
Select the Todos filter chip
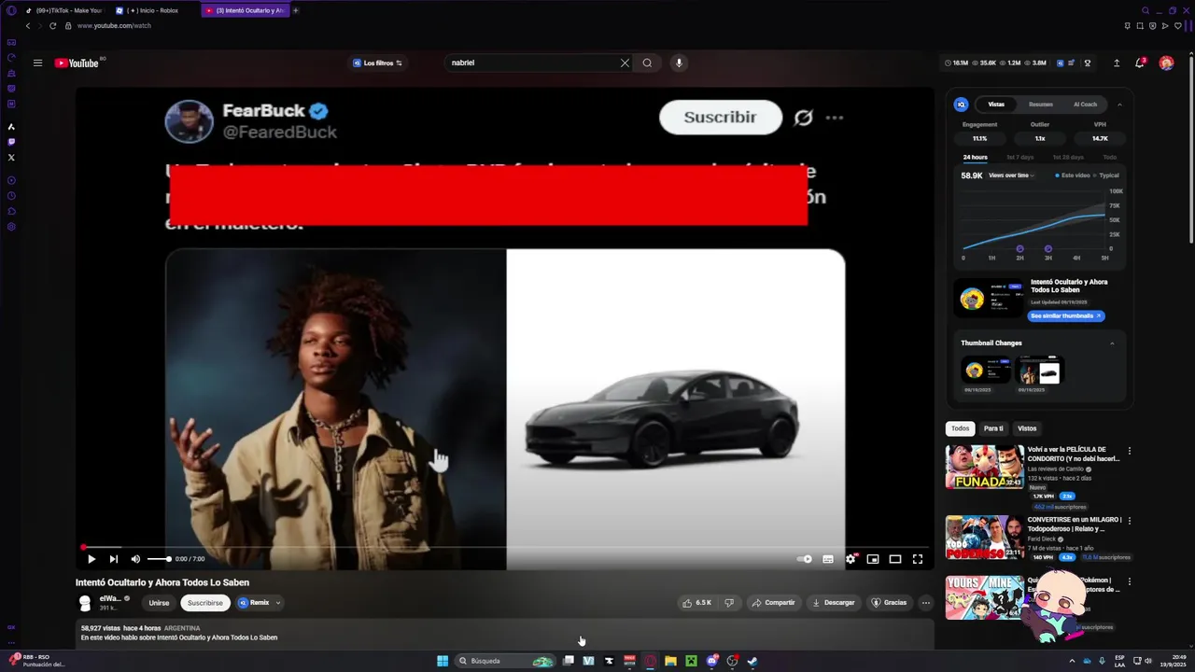pos(960,428)
